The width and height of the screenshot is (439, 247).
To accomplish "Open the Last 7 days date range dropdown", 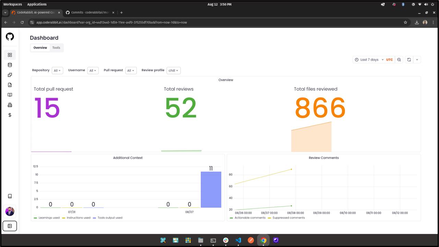I will 370,59.
